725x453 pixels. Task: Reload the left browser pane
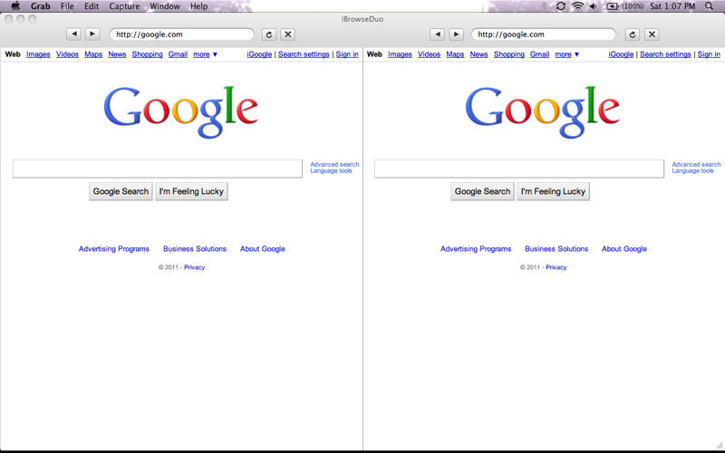[269, 34]
